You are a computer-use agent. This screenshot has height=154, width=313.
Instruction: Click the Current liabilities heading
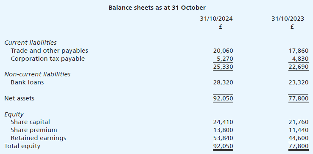[31, 43]
